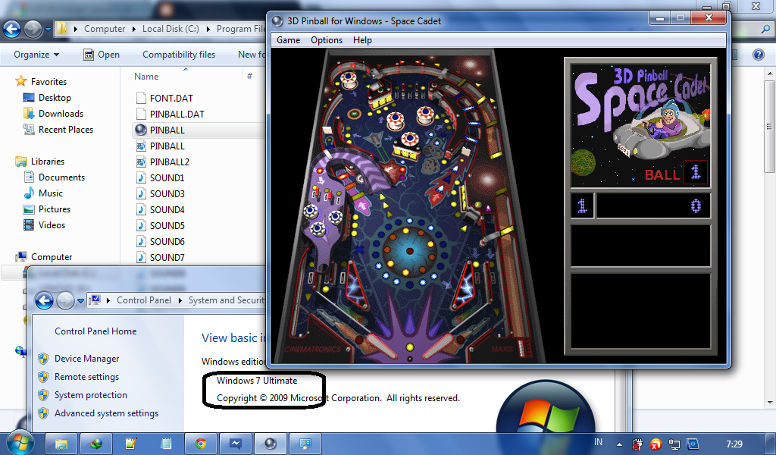Open System protection link
776x455 pixels.
pyautogui.click(x=91, y=395)
